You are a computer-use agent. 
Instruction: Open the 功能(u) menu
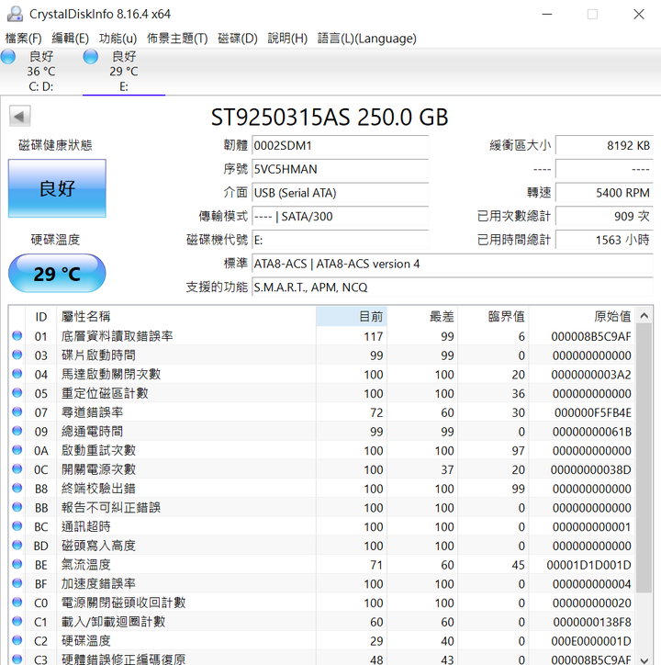tap(118, 39)
